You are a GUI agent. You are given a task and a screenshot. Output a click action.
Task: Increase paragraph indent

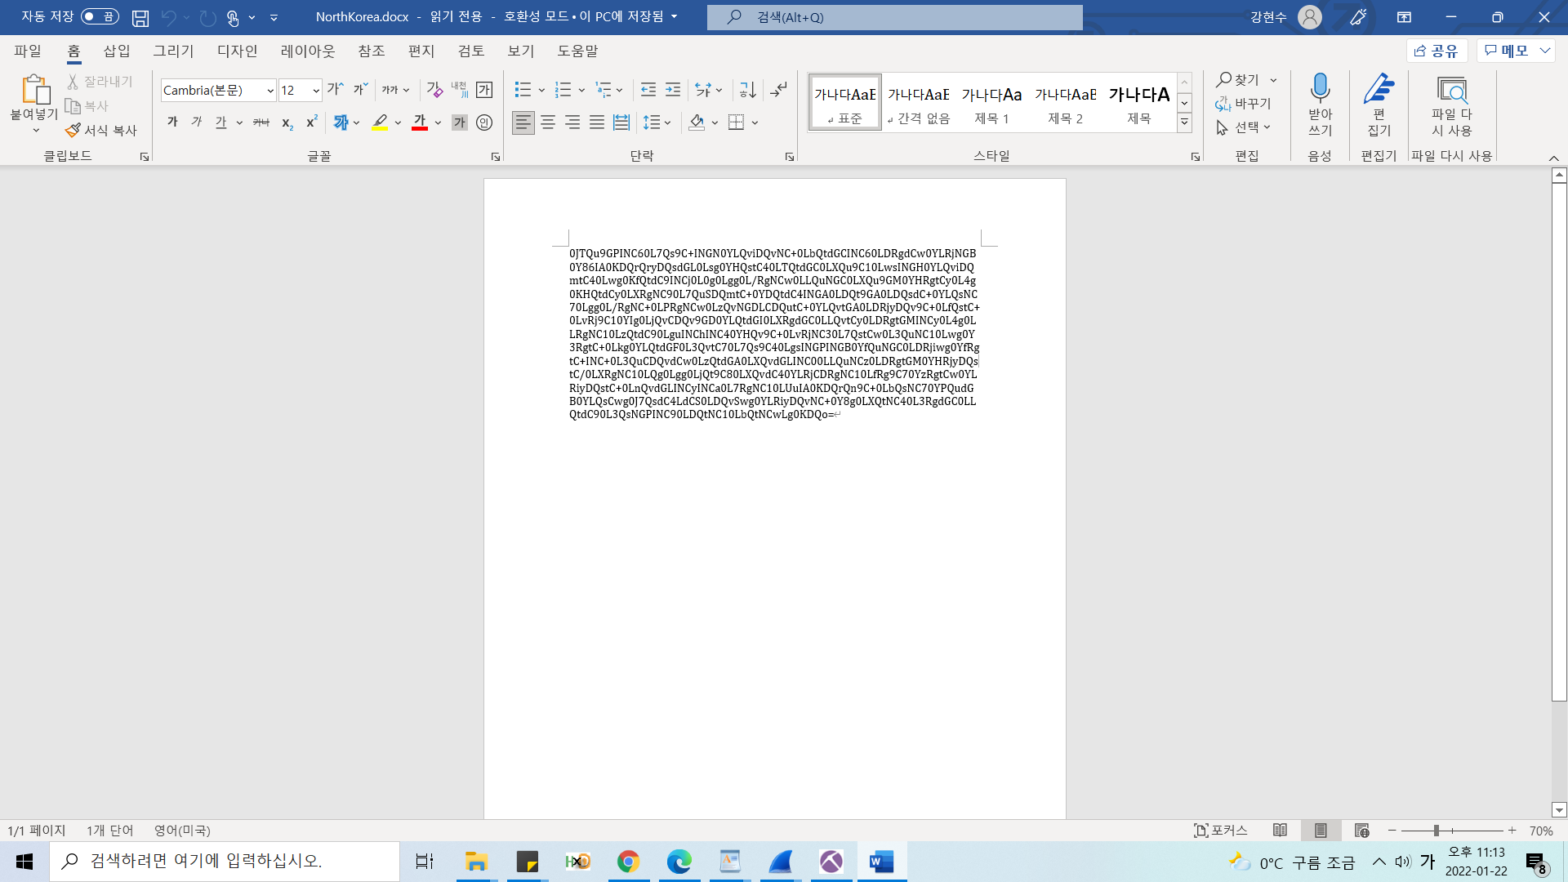[673, 90]
